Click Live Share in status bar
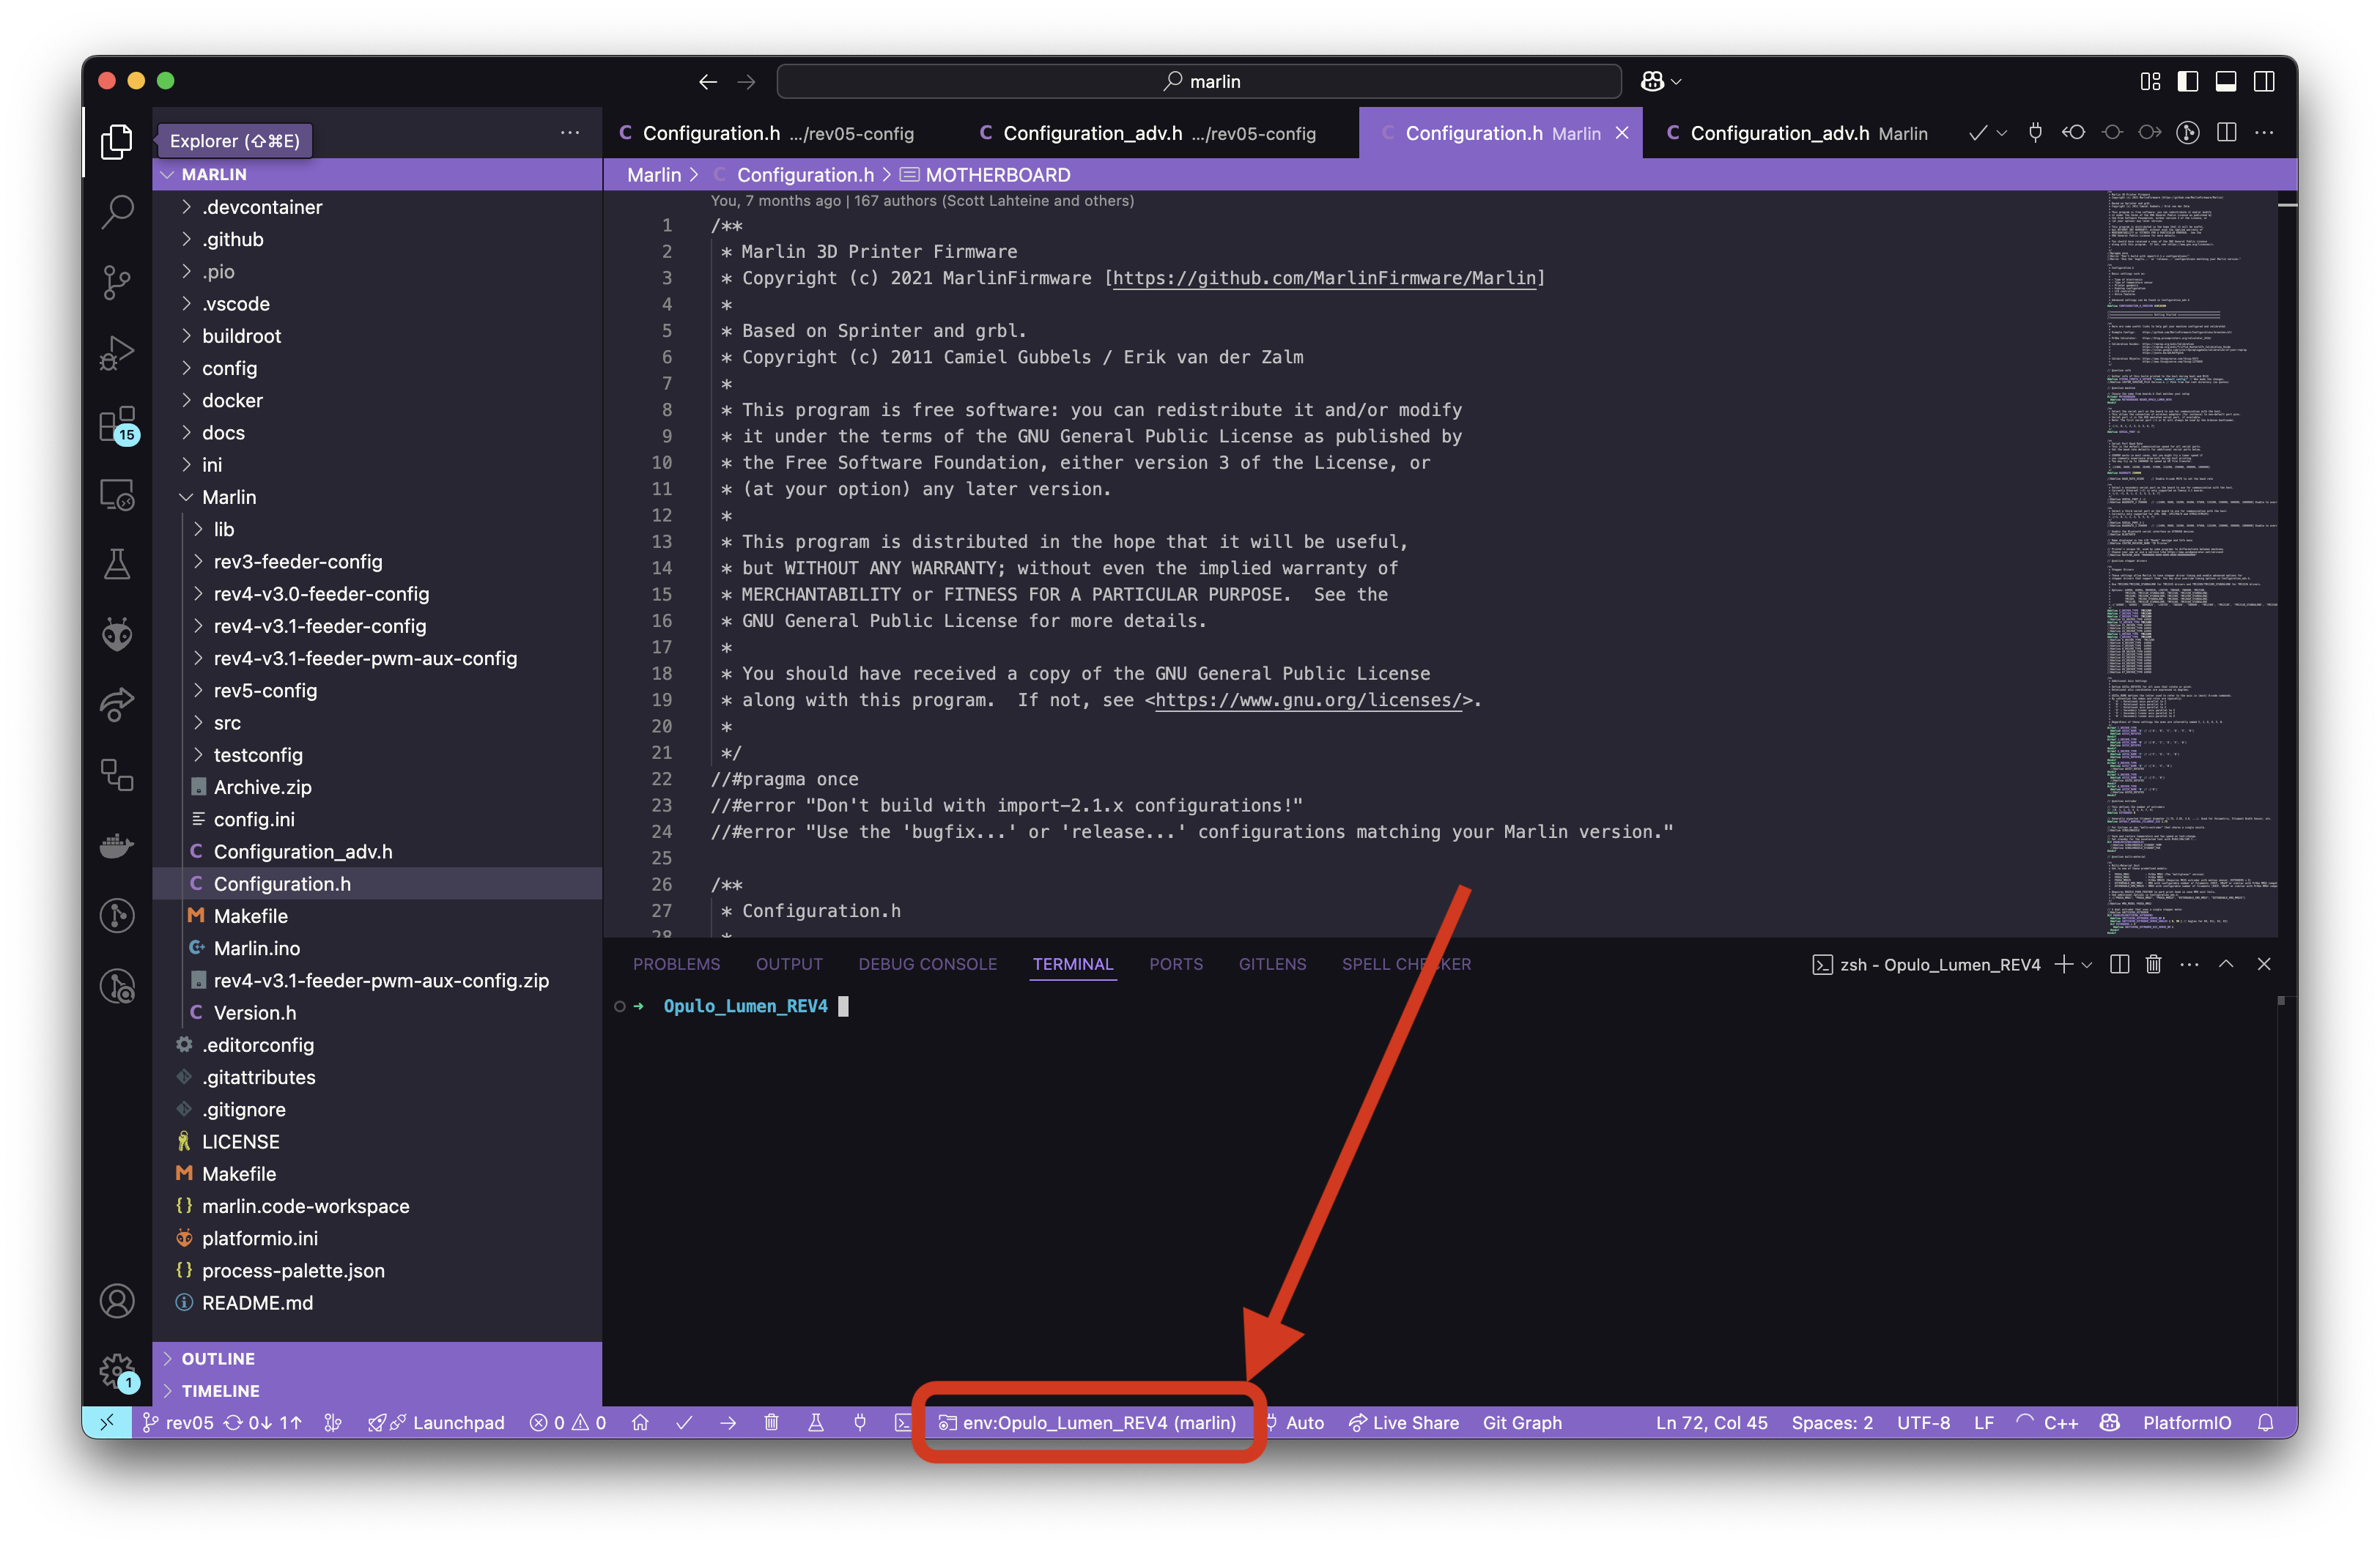 click(x=1404, y=1422)
